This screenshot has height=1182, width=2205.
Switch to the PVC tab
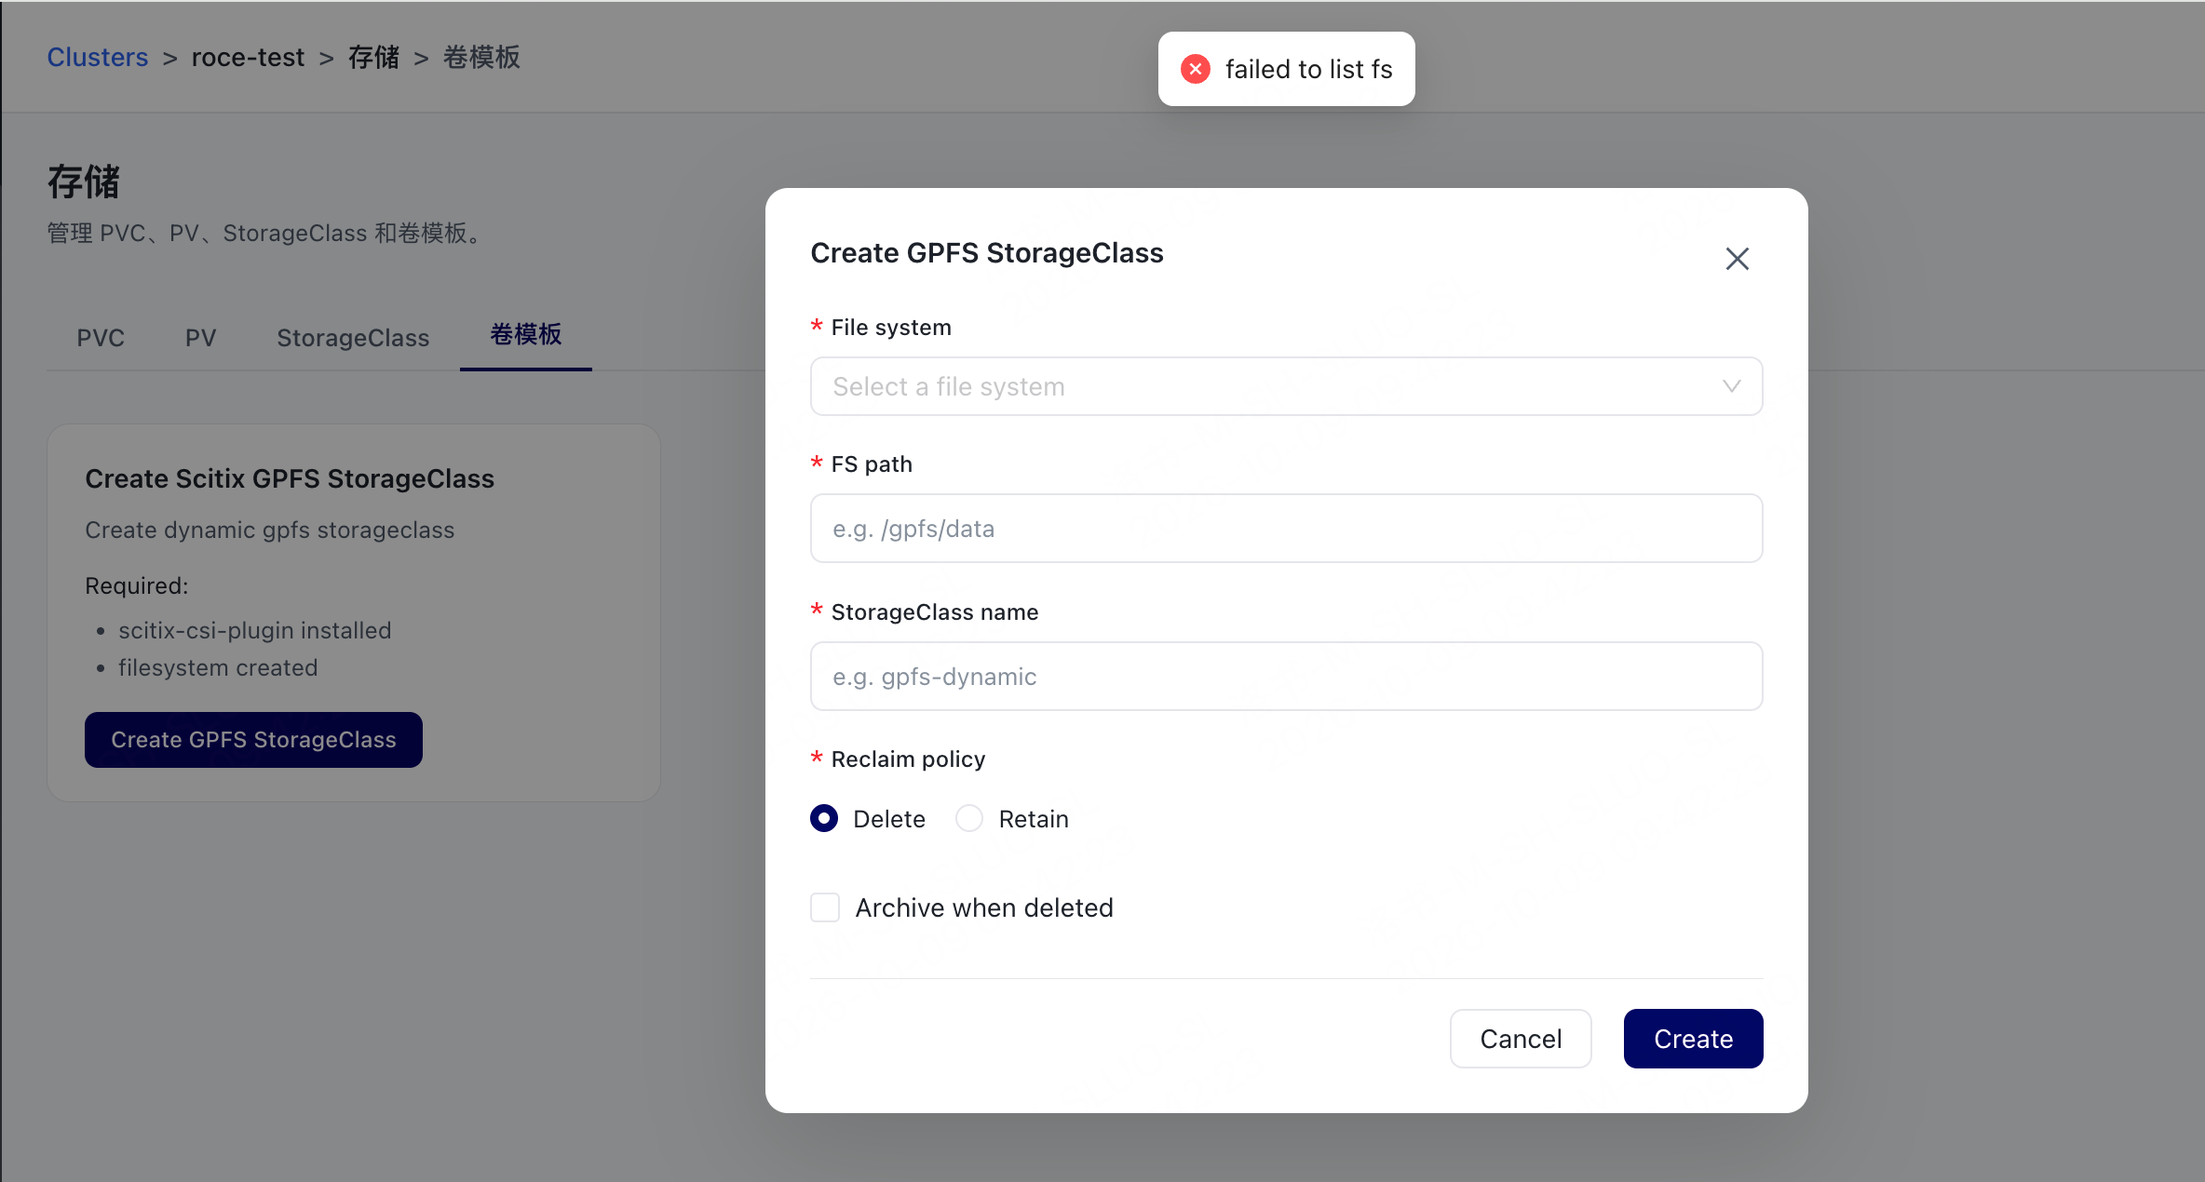[101, 337]
